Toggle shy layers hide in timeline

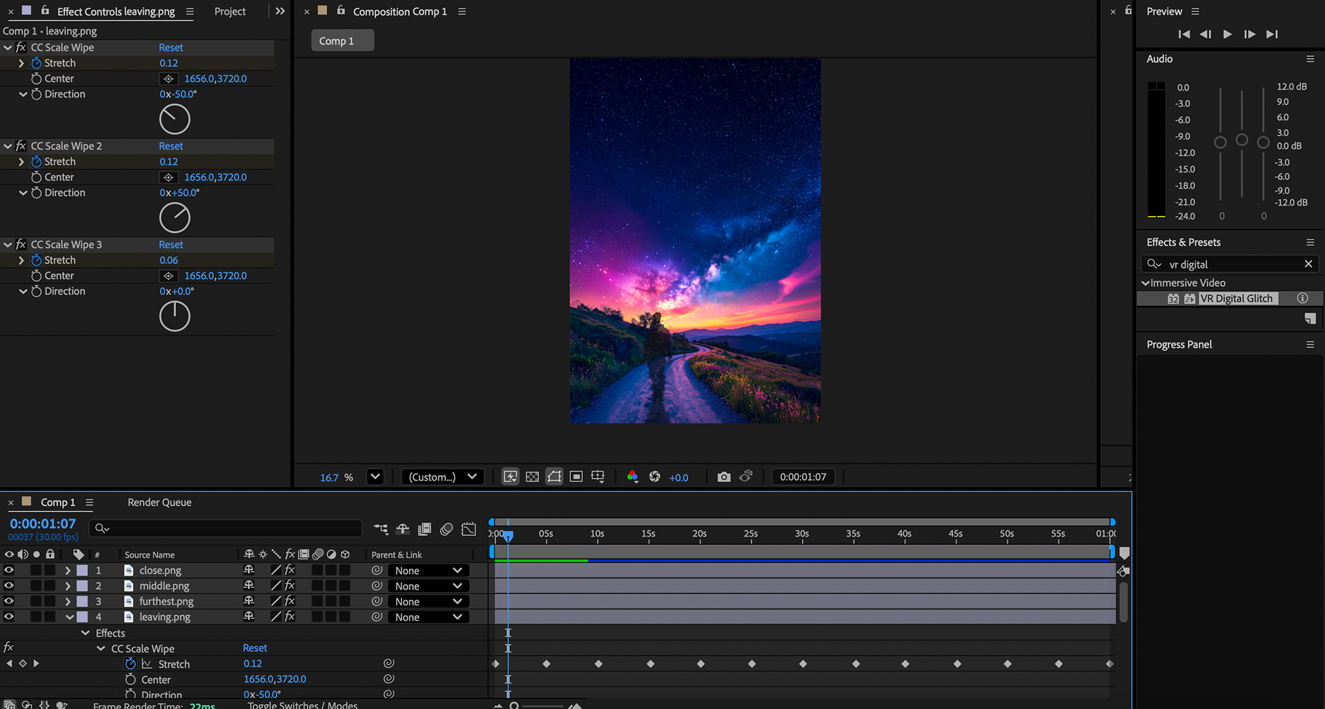coord(402,529)
